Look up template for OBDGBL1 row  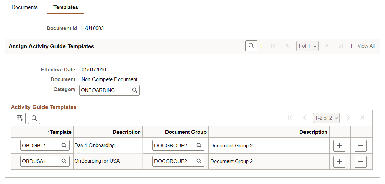tap(64, 146)
